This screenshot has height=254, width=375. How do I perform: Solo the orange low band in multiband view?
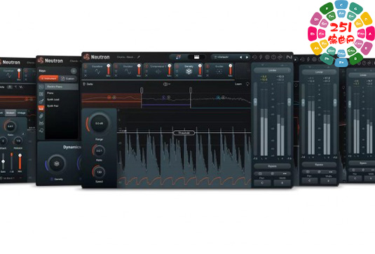tap(114, 97)
